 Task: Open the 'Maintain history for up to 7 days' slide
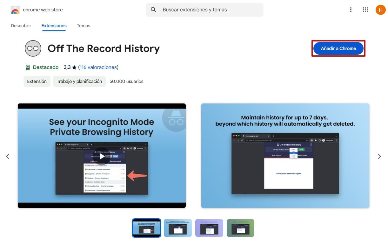[x=285, y=156]
